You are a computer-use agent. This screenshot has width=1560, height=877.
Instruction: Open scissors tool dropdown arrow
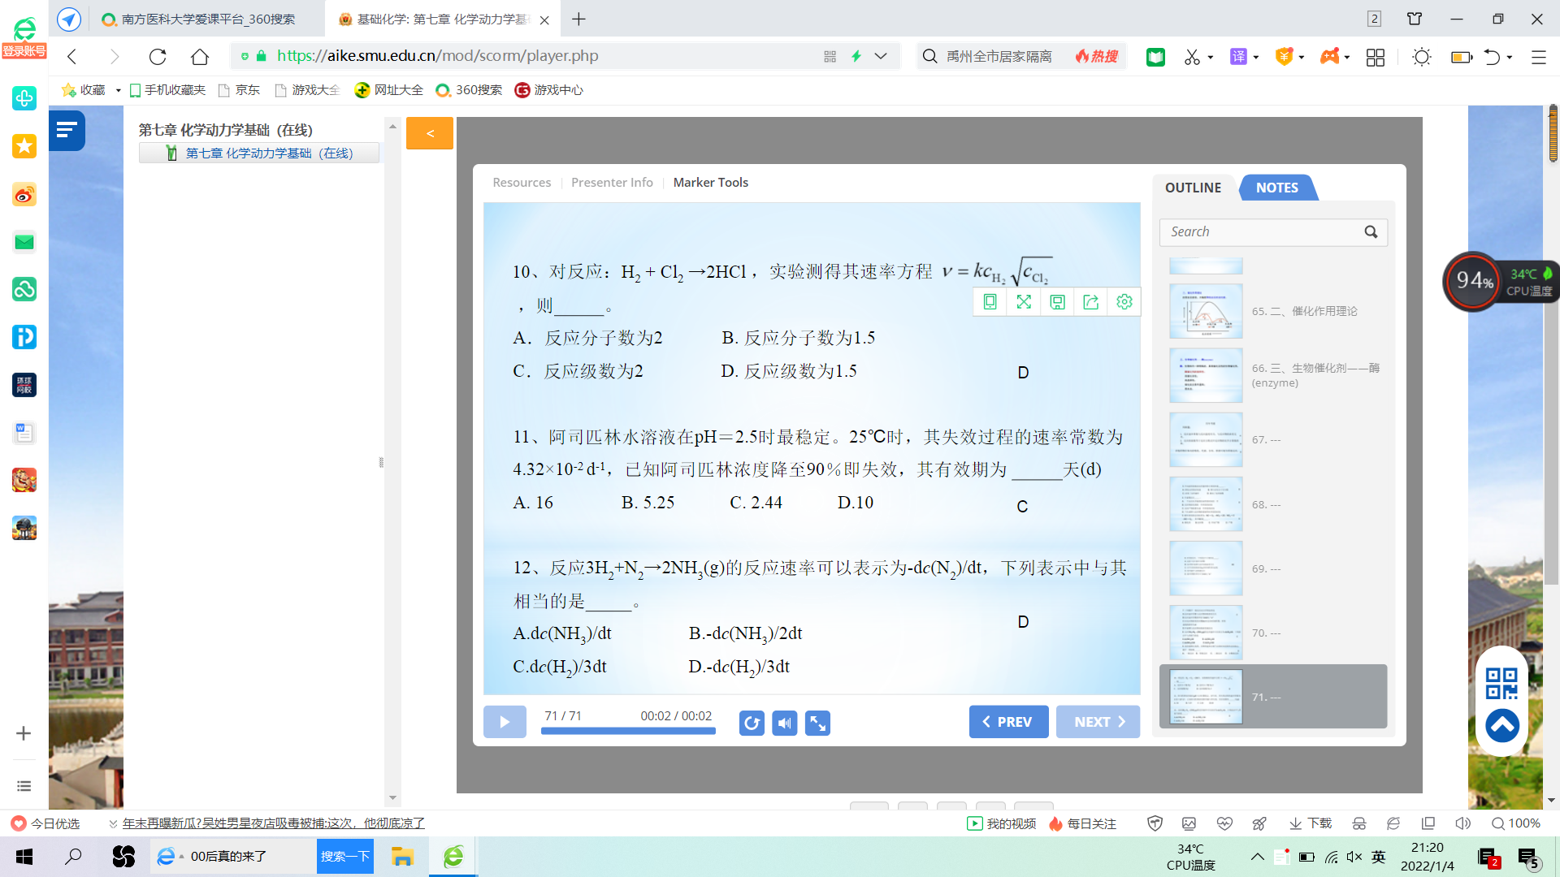pyautogui.click(x=1211, y=57)
